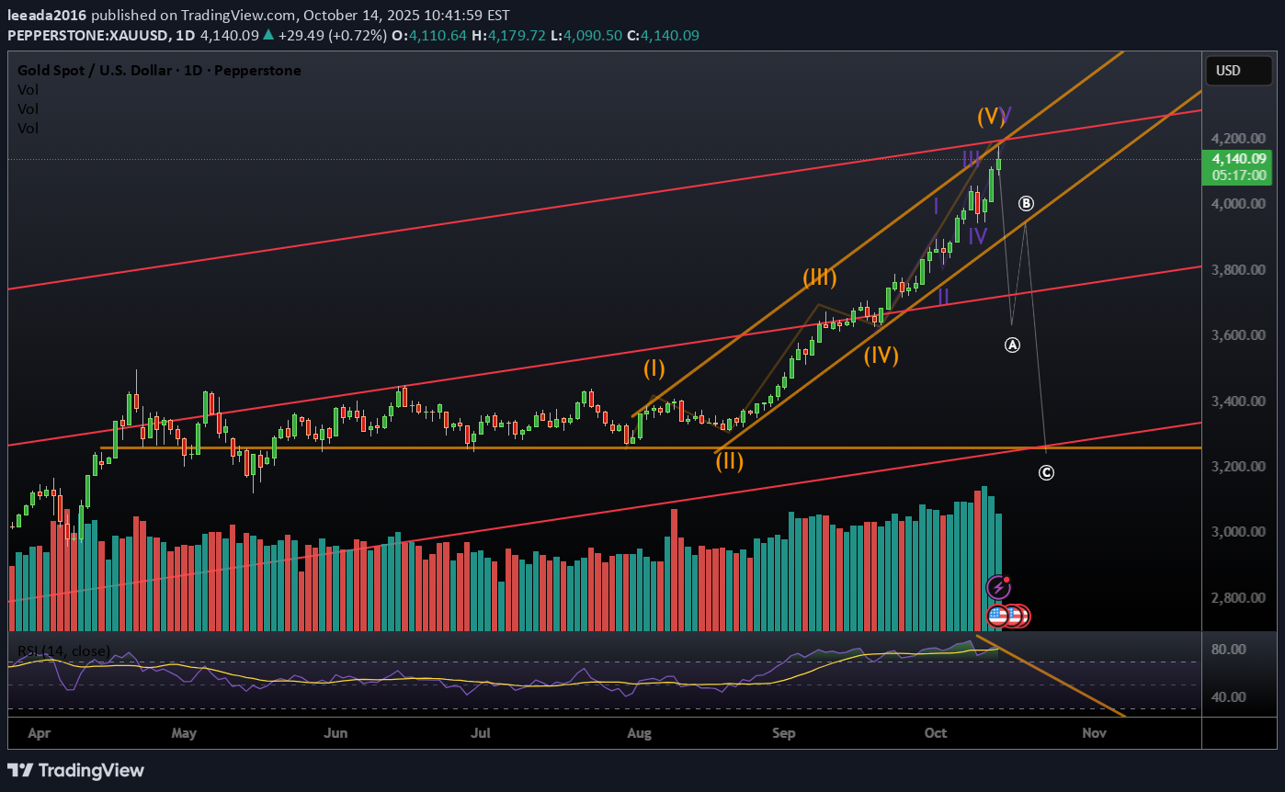Select the orange (III) wave label

point(819,277)
